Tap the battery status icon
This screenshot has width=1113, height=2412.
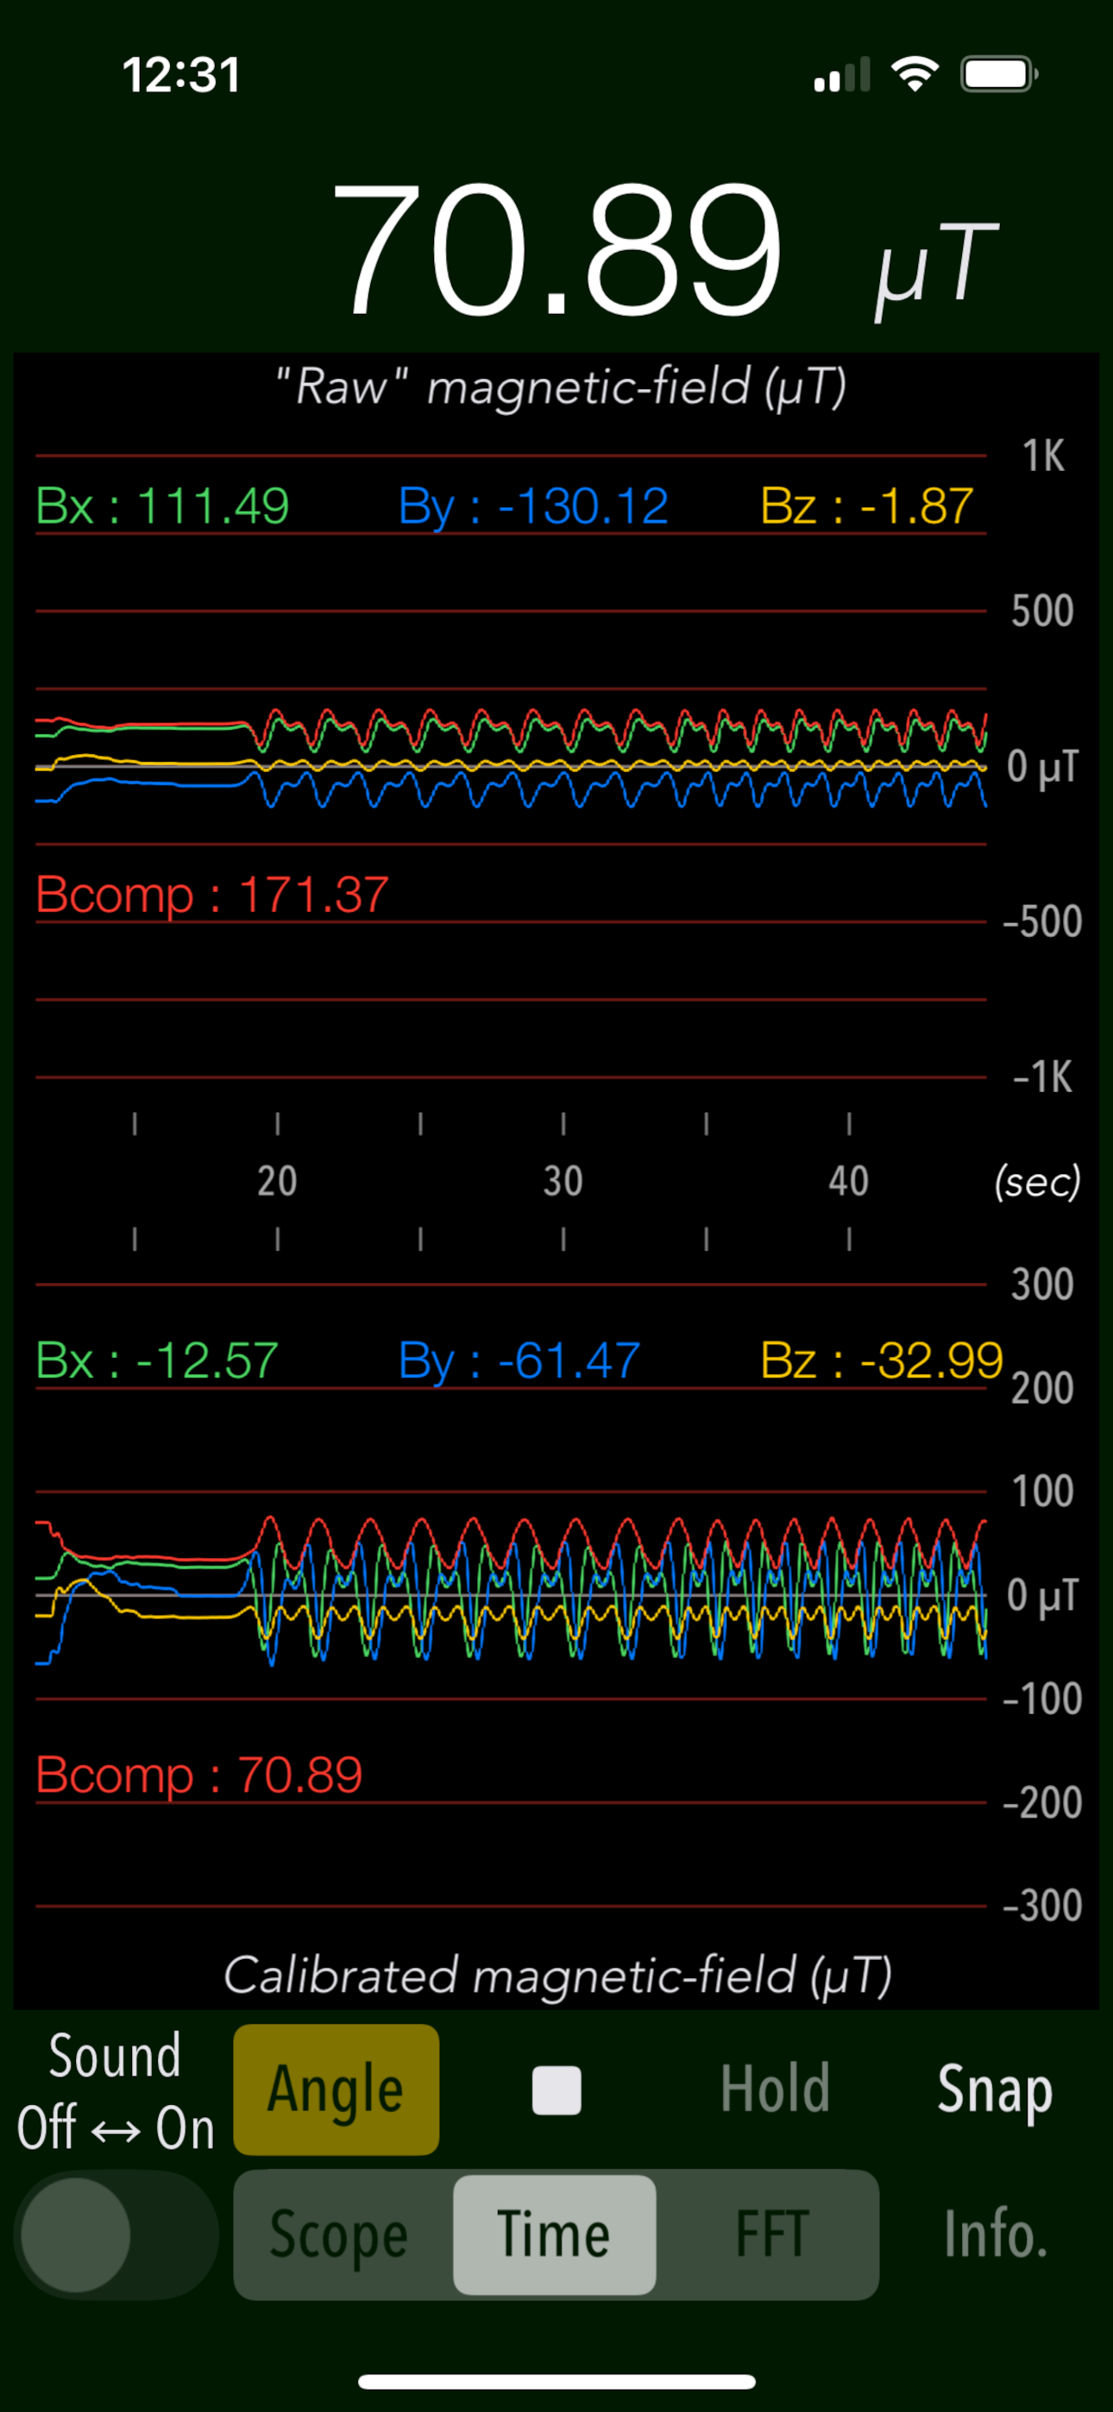(999, 74)
